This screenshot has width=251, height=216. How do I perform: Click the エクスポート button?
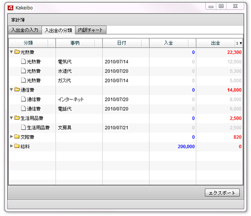(222, 193)
